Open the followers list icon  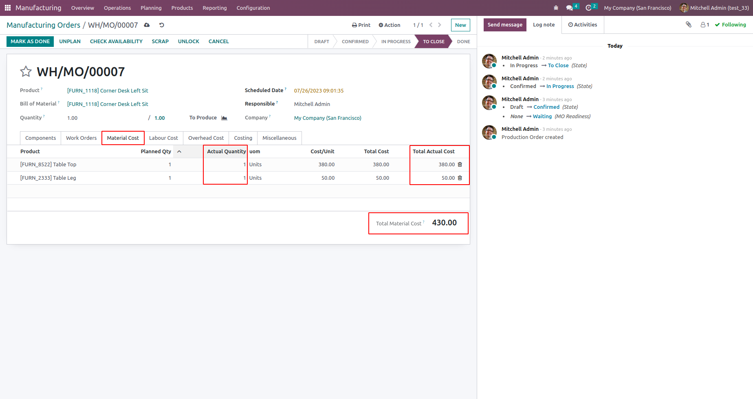pyautogui.click(x=705, y=25)
